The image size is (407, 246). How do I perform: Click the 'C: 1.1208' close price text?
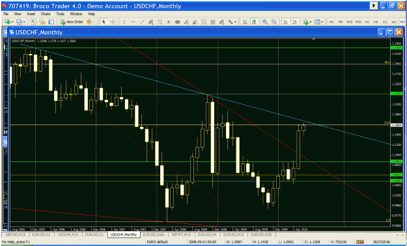[313, 241]
